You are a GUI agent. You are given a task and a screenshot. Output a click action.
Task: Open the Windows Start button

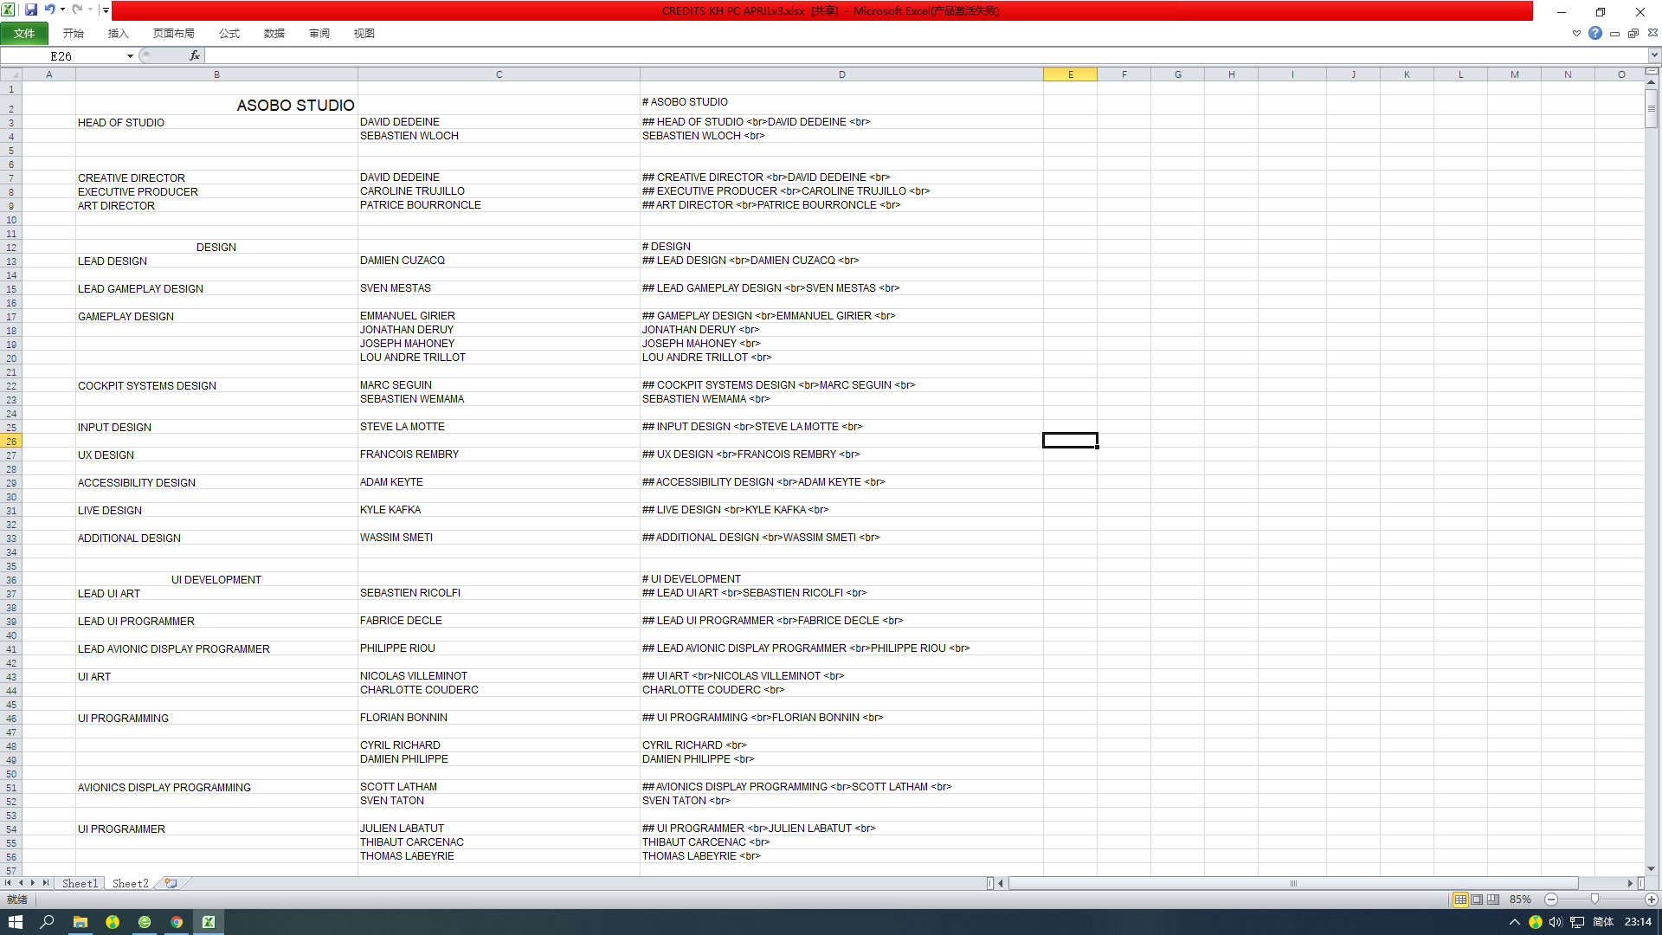(16, 922)
